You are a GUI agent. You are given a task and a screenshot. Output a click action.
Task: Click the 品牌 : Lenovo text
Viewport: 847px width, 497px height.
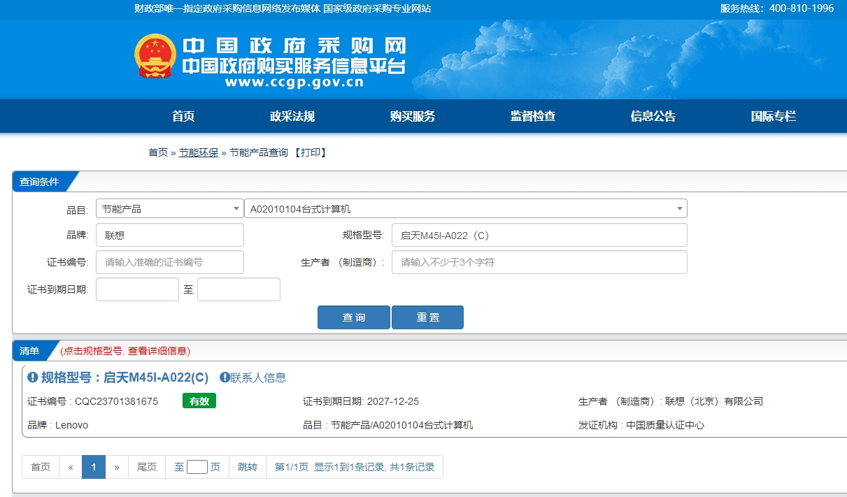(57, 425)
